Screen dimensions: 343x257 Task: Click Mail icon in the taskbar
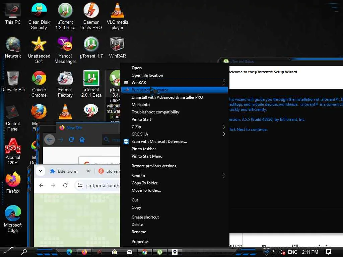(130, 252)
